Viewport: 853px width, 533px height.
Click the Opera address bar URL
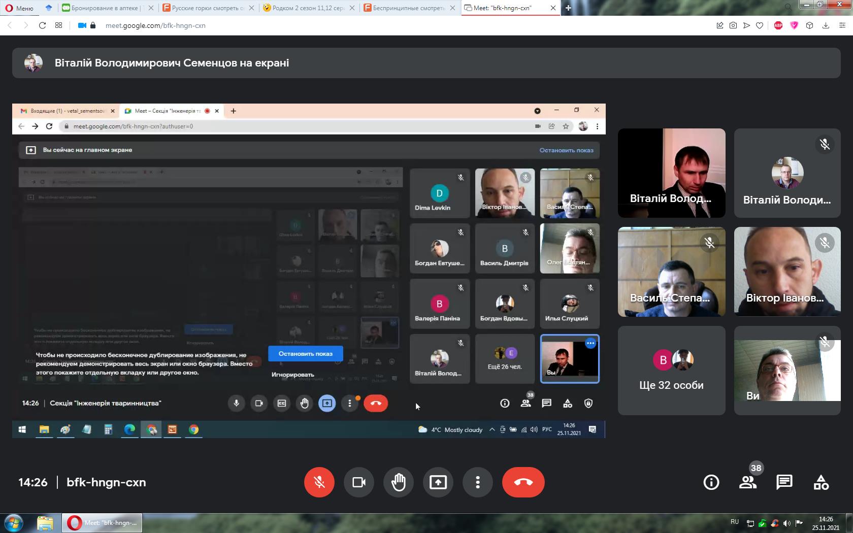(155, 25)
